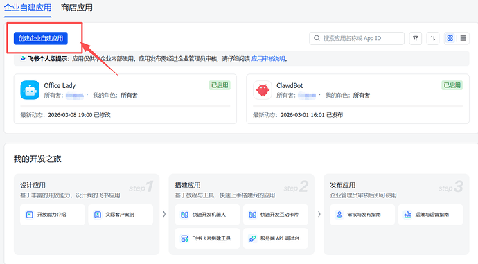Open the 运维与运营指南 card
This screenshot has height=264, width=478.
[431, 215]
